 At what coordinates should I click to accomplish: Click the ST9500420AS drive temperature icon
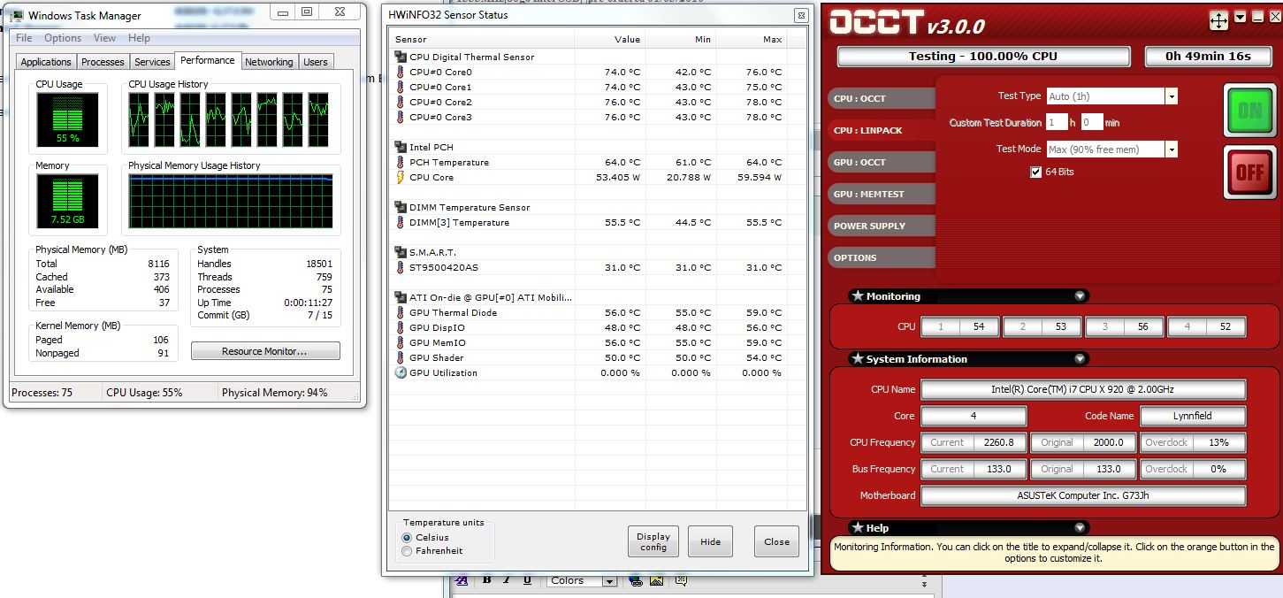point(401,267)
